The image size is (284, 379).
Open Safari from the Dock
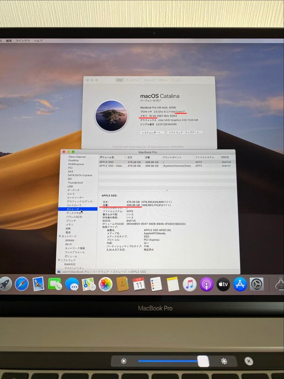point(22,284)
